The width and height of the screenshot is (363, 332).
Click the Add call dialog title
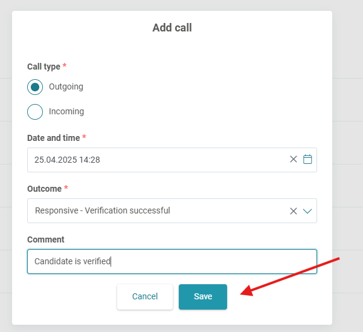(172, 28)
